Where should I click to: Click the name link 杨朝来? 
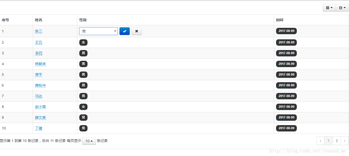40,64
